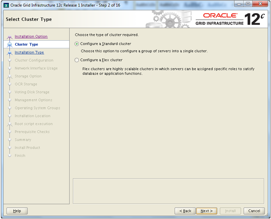
Task: Click the installer X window icon in title bar
Action: pyautogui.click(x=6, y=5)
